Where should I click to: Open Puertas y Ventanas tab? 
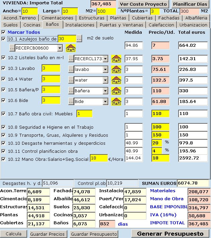click(122, 25)
